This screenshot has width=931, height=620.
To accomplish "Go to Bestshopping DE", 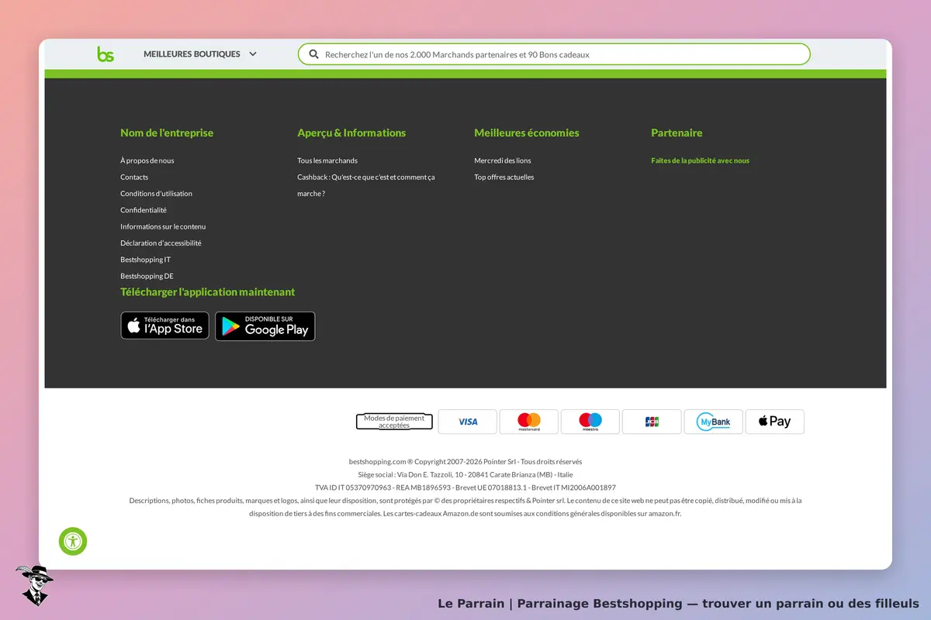I will click(147, 276).
